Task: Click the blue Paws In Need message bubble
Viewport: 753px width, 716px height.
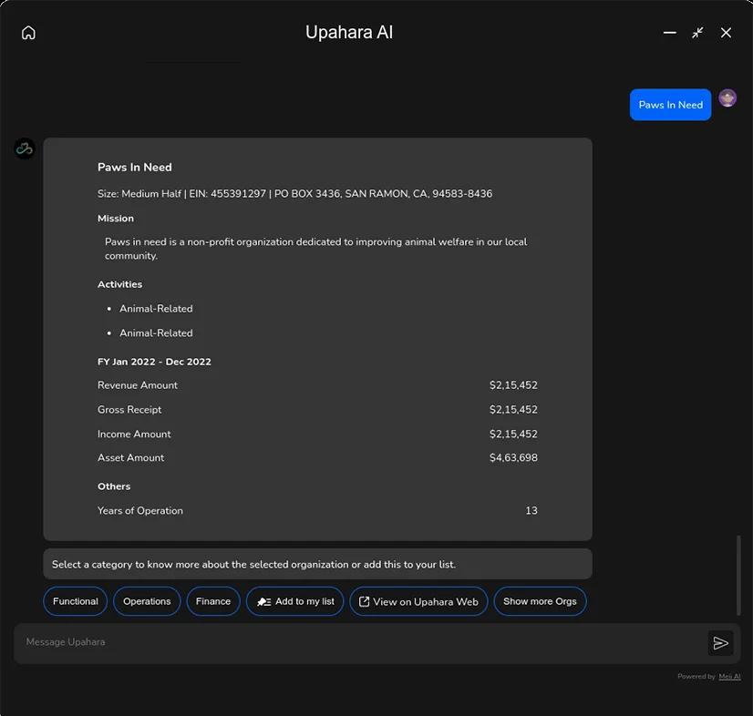Action: pyautogui.click(x=670, y=105)
